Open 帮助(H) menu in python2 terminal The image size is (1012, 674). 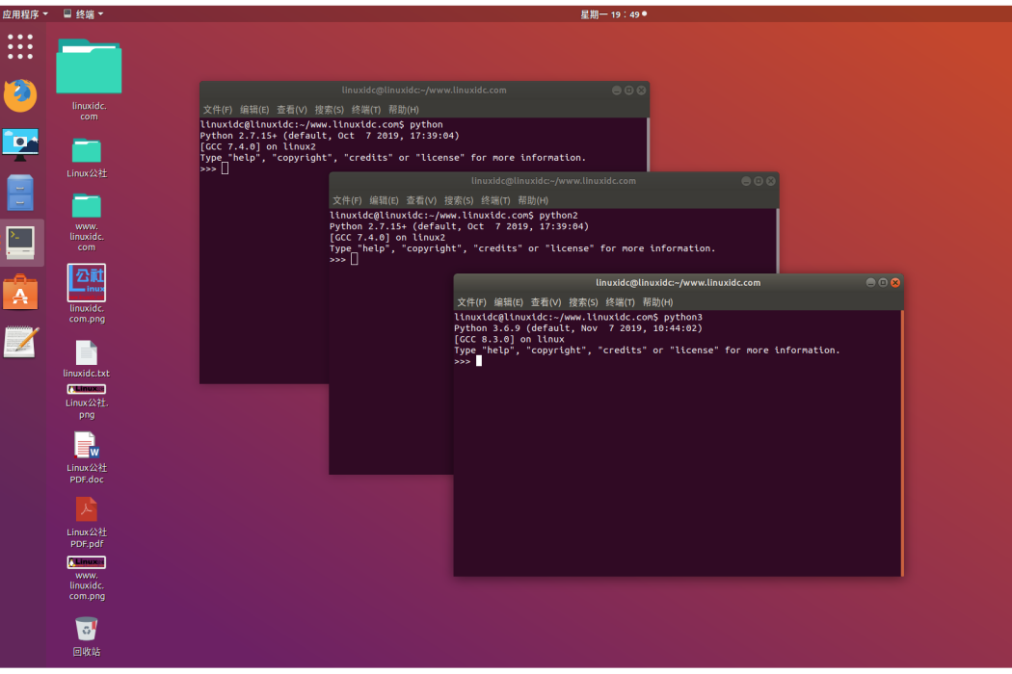(533, 200)
